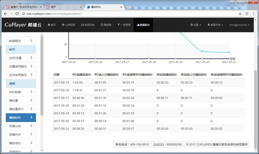Open the 设置 settings dropdown
This screenshot has height=154, width=259.
click(x=195, y=25)
